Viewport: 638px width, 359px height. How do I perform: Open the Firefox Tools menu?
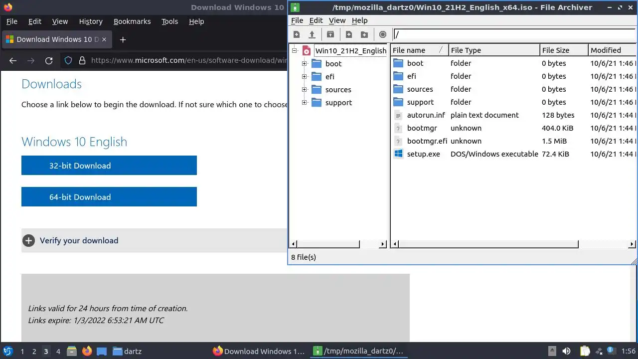point(169,21)
